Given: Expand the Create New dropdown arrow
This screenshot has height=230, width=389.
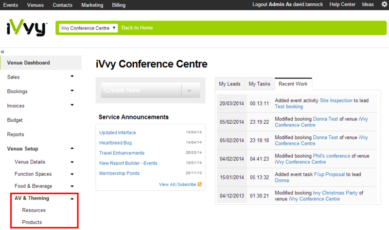Looking at the screenshot, I should coord(190,90).
